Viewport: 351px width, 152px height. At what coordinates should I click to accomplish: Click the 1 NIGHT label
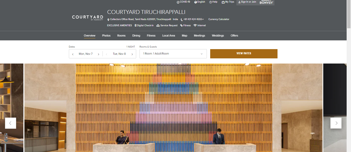131,47
